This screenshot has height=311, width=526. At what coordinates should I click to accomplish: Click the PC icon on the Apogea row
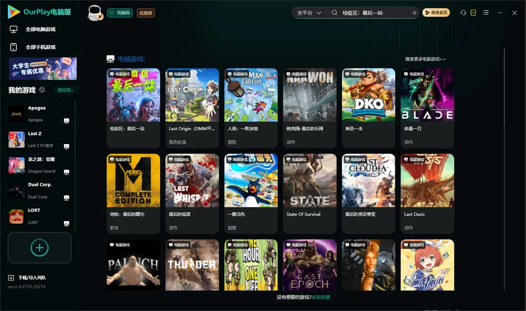66,121
